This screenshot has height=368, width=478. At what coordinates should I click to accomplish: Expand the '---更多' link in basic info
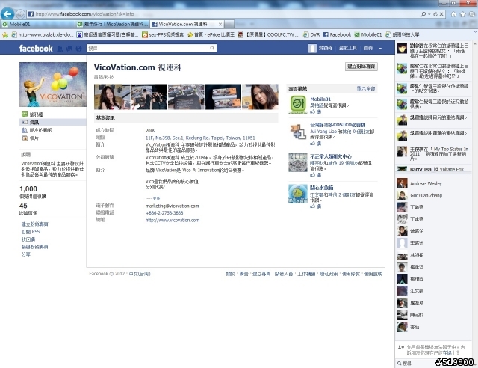tap(152, 198)
